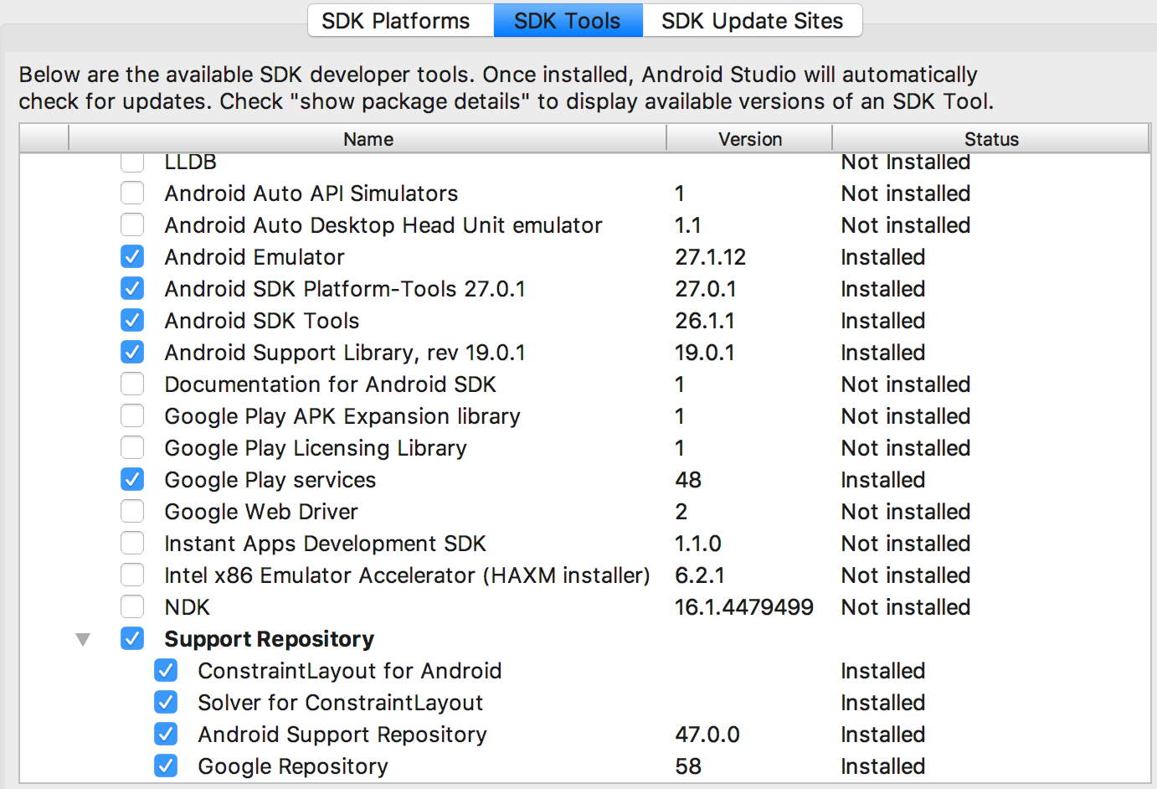Image resolution: width=1157 pixels, height=789 pixels.
Task: Sort the list by the Name column header
Action: point(368,139)
